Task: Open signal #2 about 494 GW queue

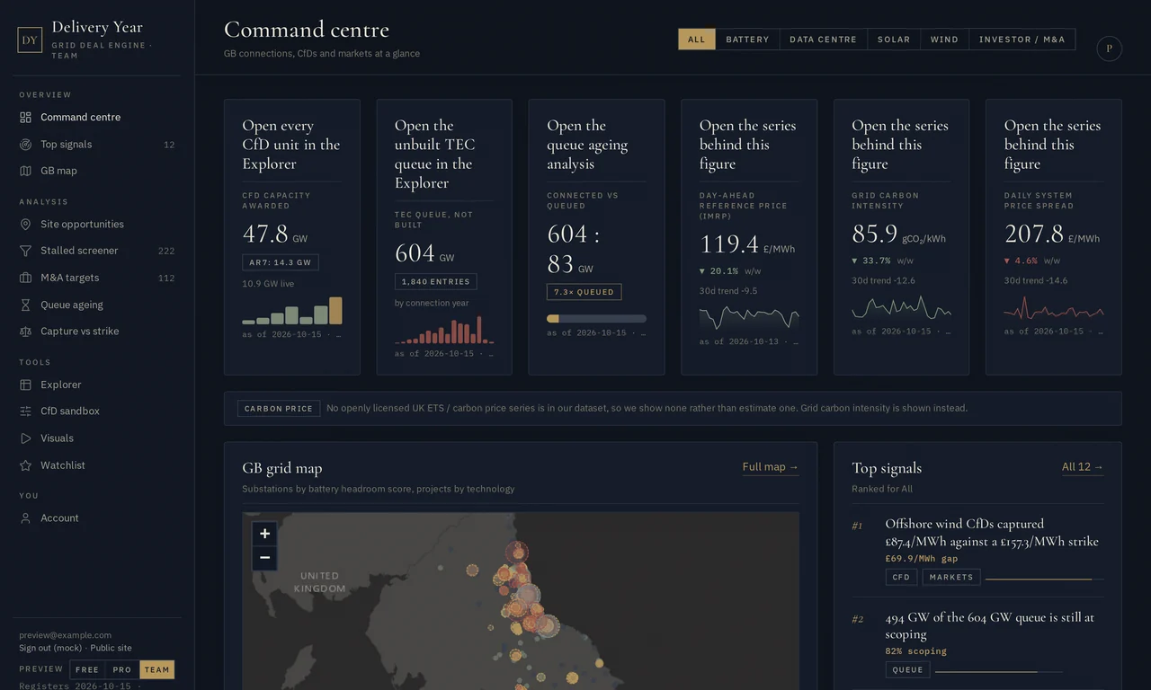Action: pos(977,644)
